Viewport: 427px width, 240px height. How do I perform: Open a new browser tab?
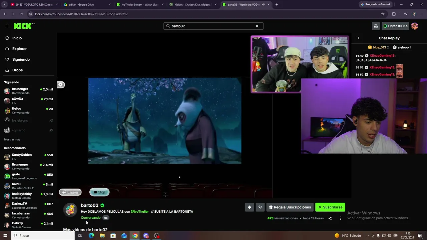pos(277,5)
